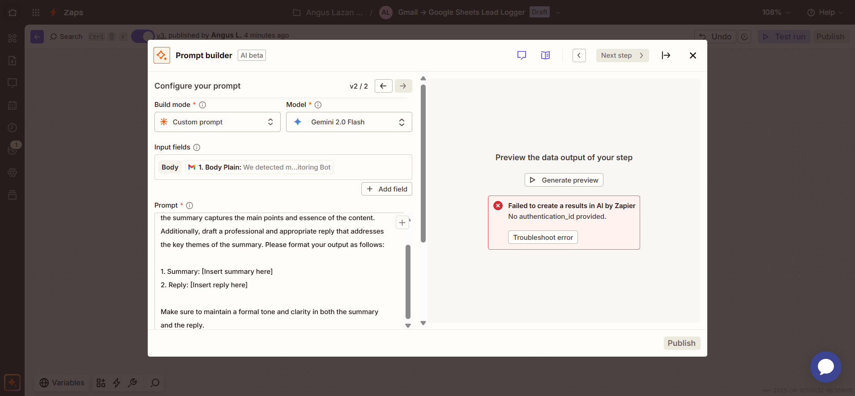Click the prompt text area scrollbar

408,281
